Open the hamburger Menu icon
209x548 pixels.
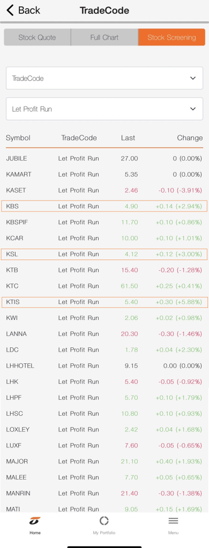(173, 521)
